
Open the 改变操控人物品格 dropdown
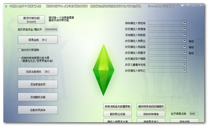point(185,46)
